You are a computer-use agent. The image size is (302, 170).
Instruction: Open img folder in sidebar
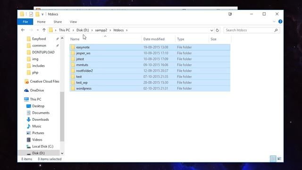(x=35, y=59)
